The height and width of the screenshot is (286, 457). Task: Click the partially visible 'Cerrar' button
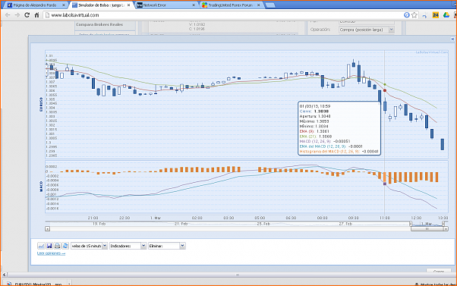click(x=439, y=271)
